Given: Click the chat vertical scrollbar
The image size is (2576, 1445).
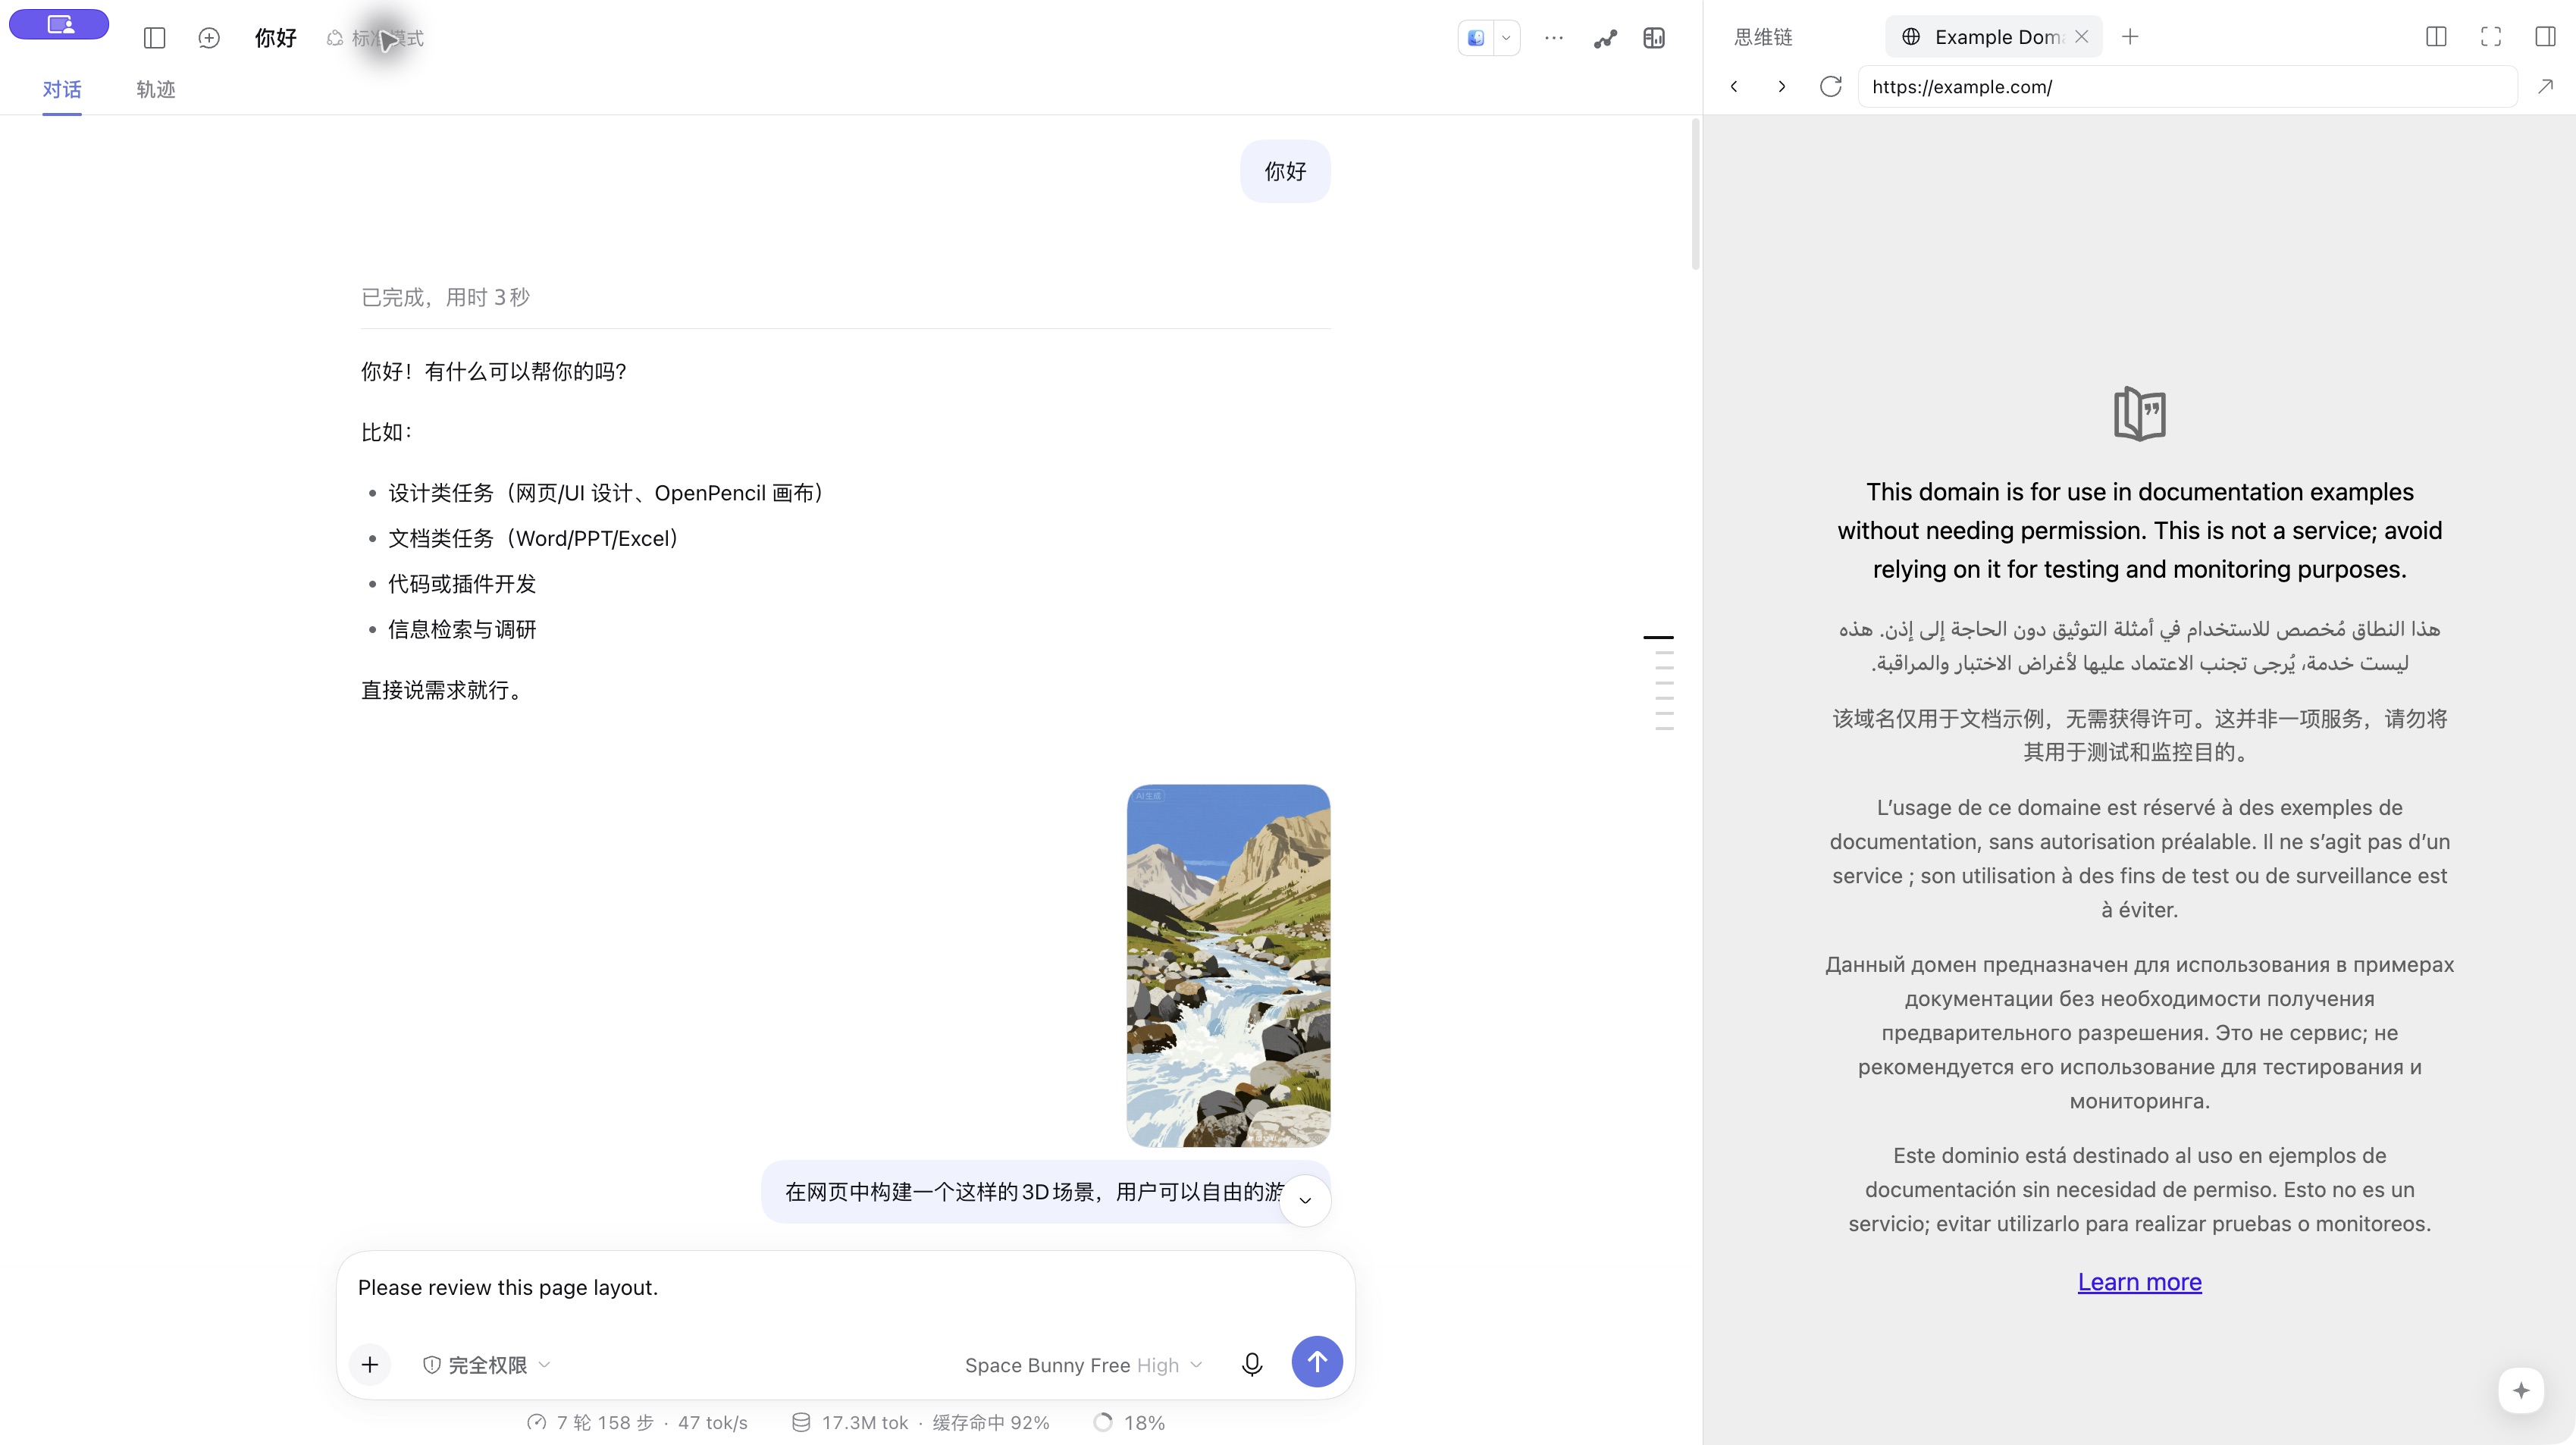Looking at the screenshot, I should pos(1695,195).
